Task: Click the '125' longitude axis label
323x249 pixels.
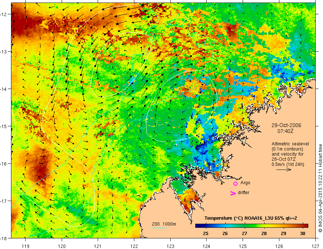Action: pos(243,246)
